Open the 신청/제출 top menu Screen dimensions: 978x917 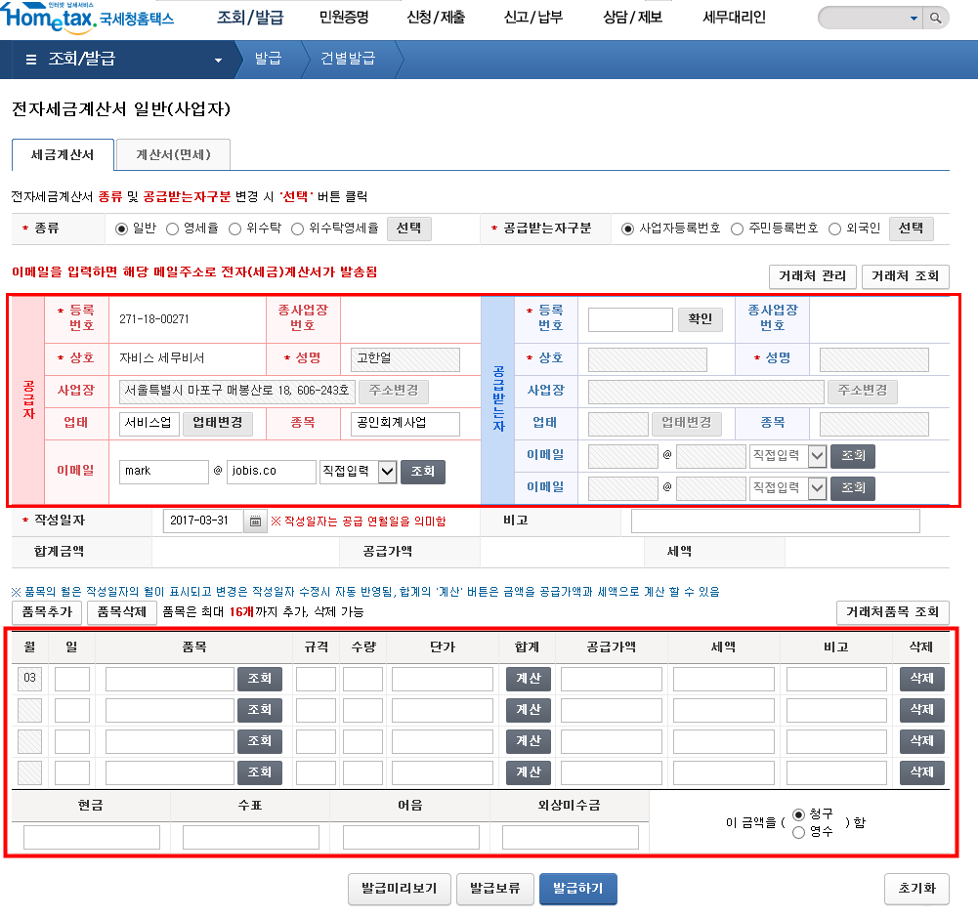(436, 18)
